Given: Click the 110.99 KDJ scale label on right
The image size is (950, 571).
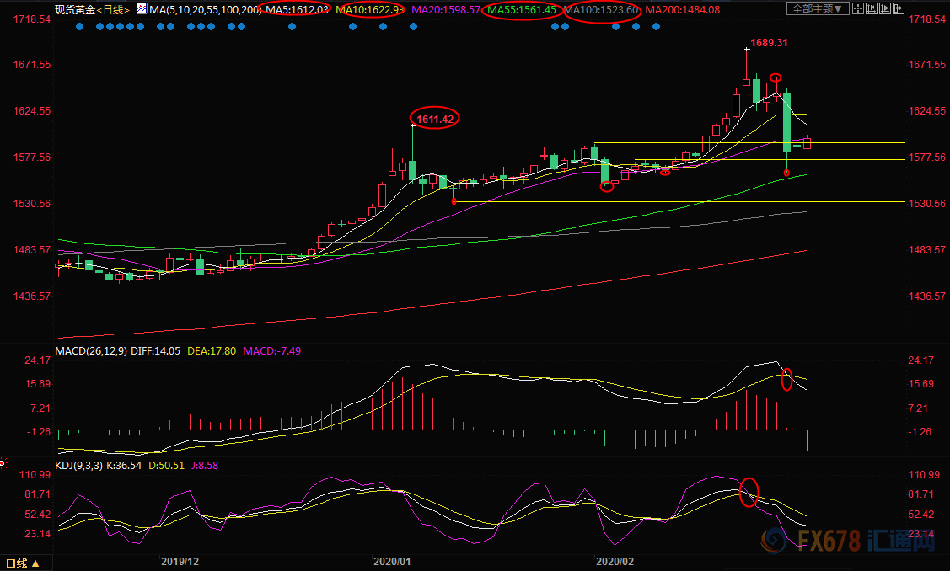Looking at the screenshot, I should pyautogui.click(x=924, y=475).
